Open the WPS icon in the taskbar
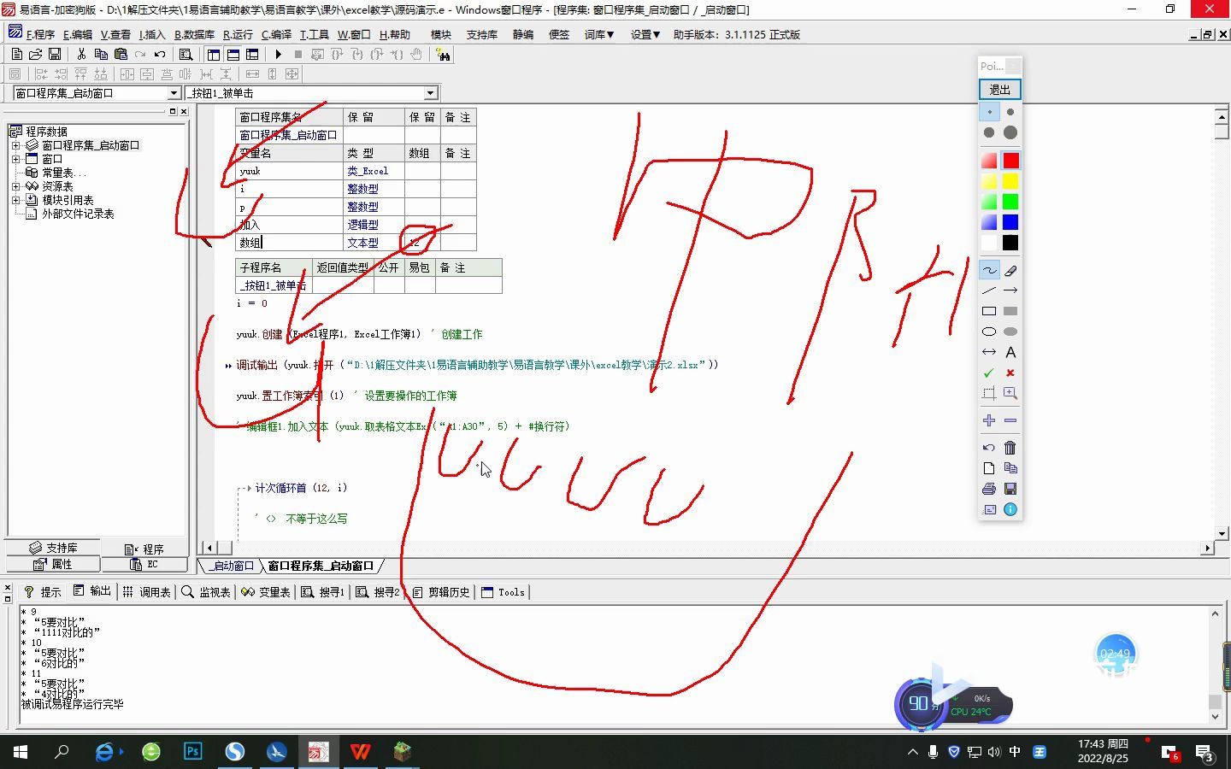This screenshot has height=769, width=1231. point(360,751)
